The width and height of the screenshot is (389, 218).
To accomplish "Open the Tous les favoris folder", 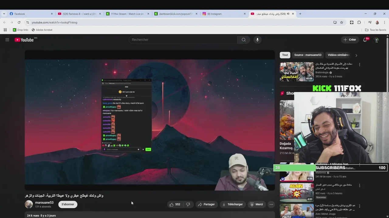I will 376,30.
